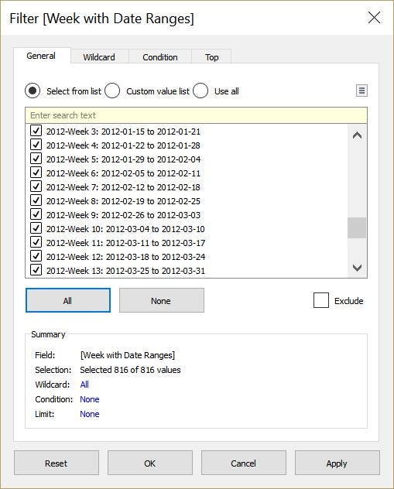Uncheck 2012-Week 4 checkbox
394x489 pixels.
pyautogui.click(x=36, y=145)
